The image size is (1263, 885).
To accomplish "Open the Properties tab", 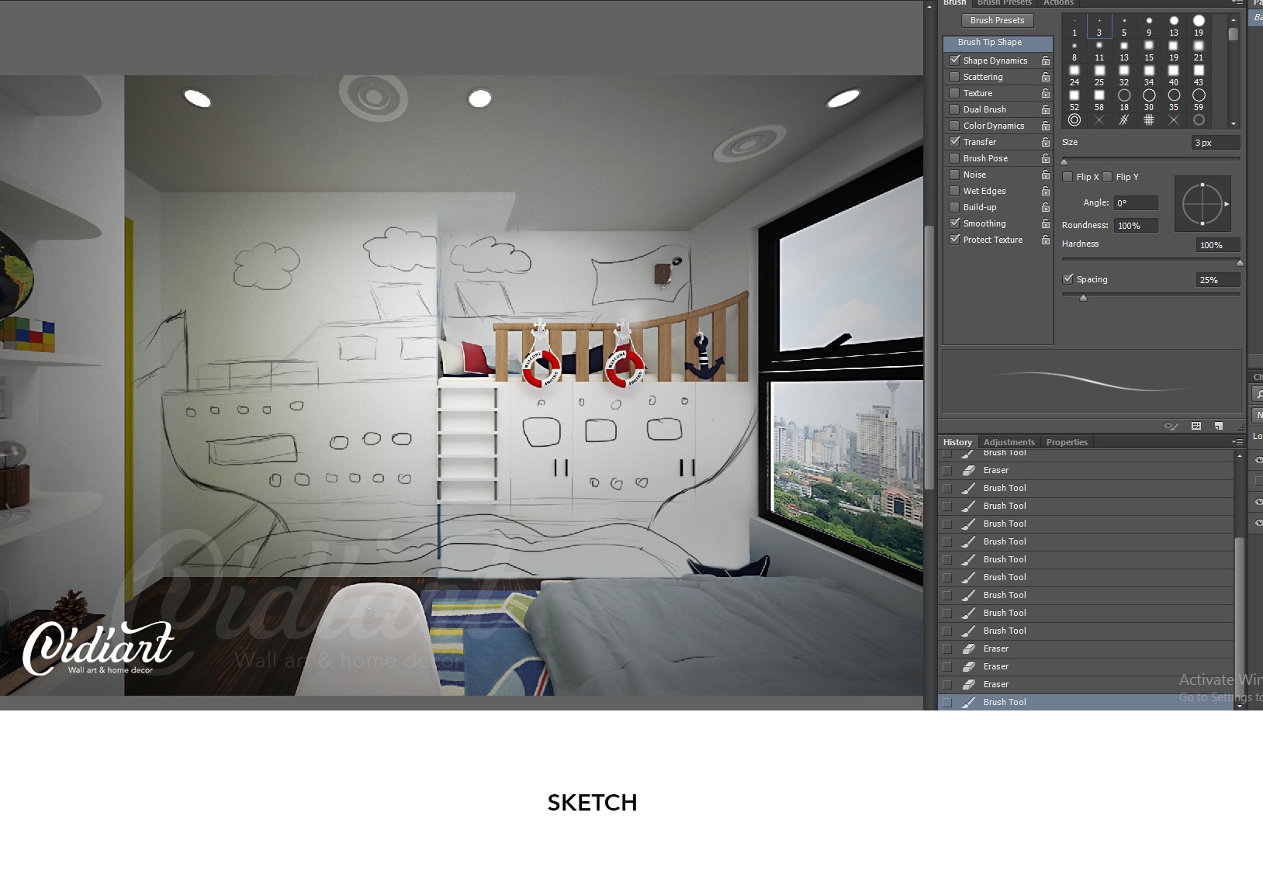I will click(1067, 442).
